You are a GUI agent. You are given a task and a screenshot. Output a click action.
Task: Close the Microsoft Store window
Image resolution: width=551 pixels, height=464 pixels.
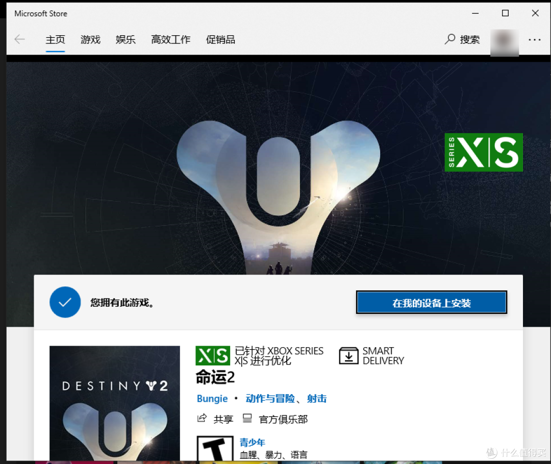535,13
